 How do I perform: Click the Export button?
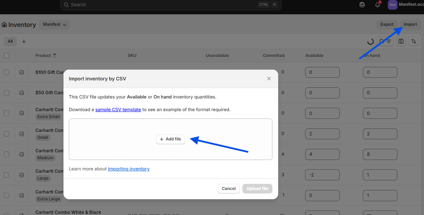tap(387, 25)
